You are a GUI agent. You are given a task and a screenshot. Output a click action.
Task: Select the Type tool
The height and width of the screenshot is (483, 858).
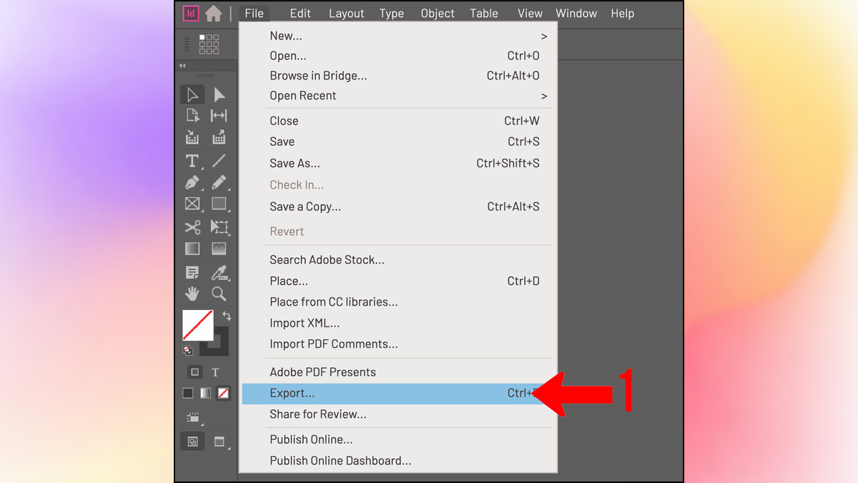(192, 161)
